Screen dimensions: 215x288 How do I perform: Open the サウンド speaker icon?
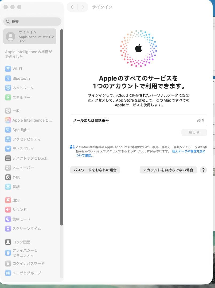(8, 210)
